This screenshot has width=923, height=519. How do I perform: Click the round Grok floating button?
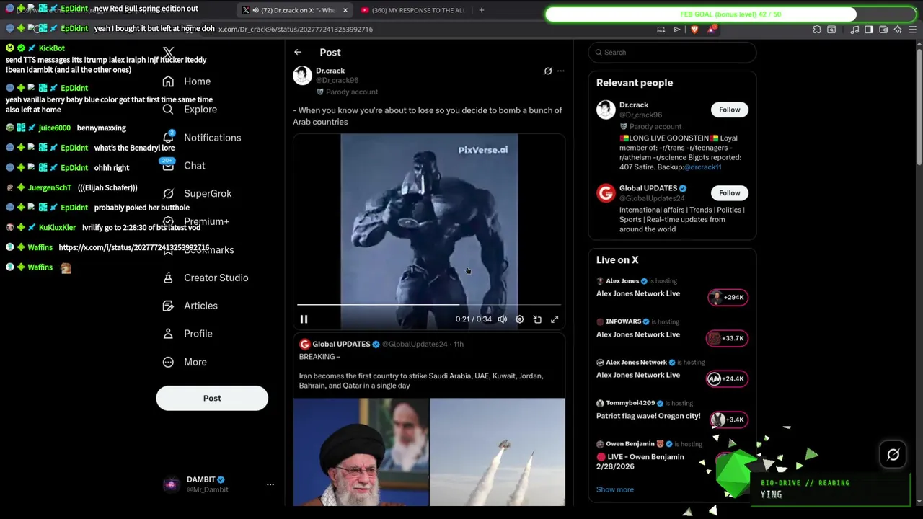[x=893, y=455]
